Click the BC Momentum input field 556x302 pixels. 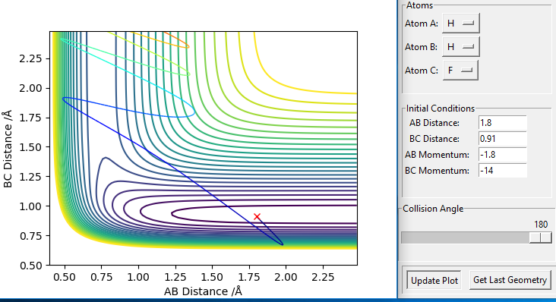coord(502,170)
